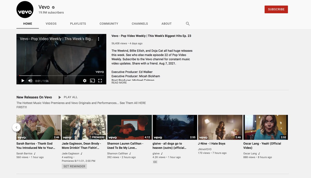
Task: Toggle mute using the speaker icon
Action: (30, 80)
